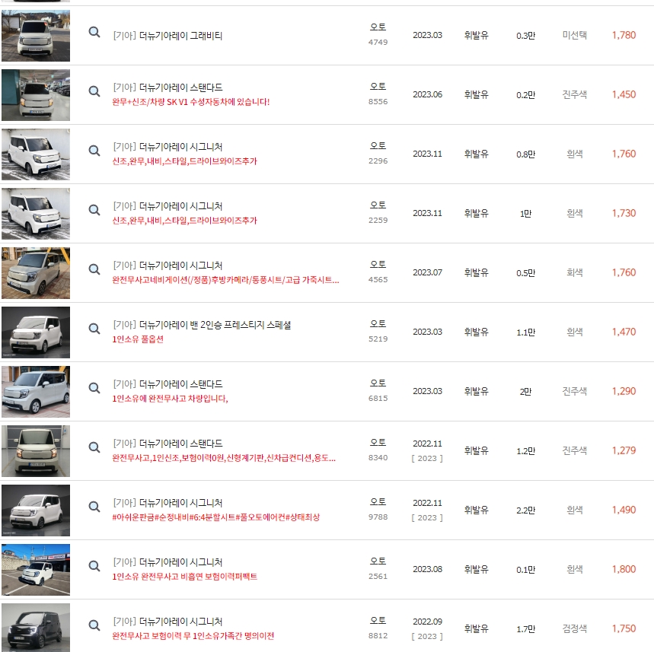Open the black car thumbnail of listing 8812
This screenshot has width=654, height=652.
[x=36, y=628]
